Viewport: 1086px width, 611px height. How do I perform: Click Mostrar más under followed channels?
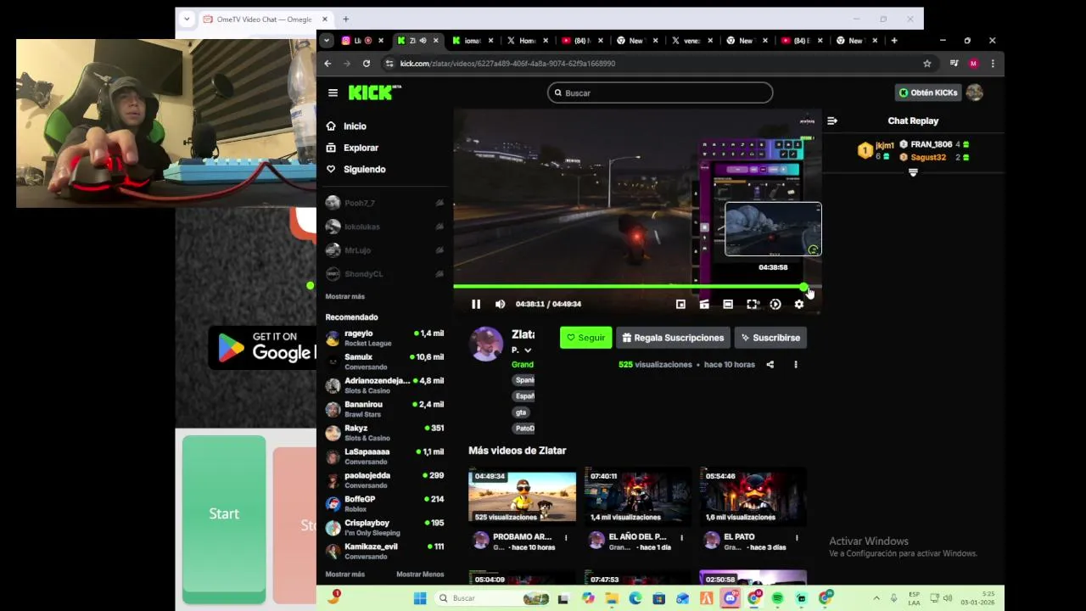pos(344,296)
